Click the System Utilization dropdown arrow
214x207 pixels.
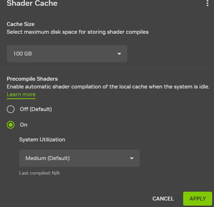tap(132, 158)
